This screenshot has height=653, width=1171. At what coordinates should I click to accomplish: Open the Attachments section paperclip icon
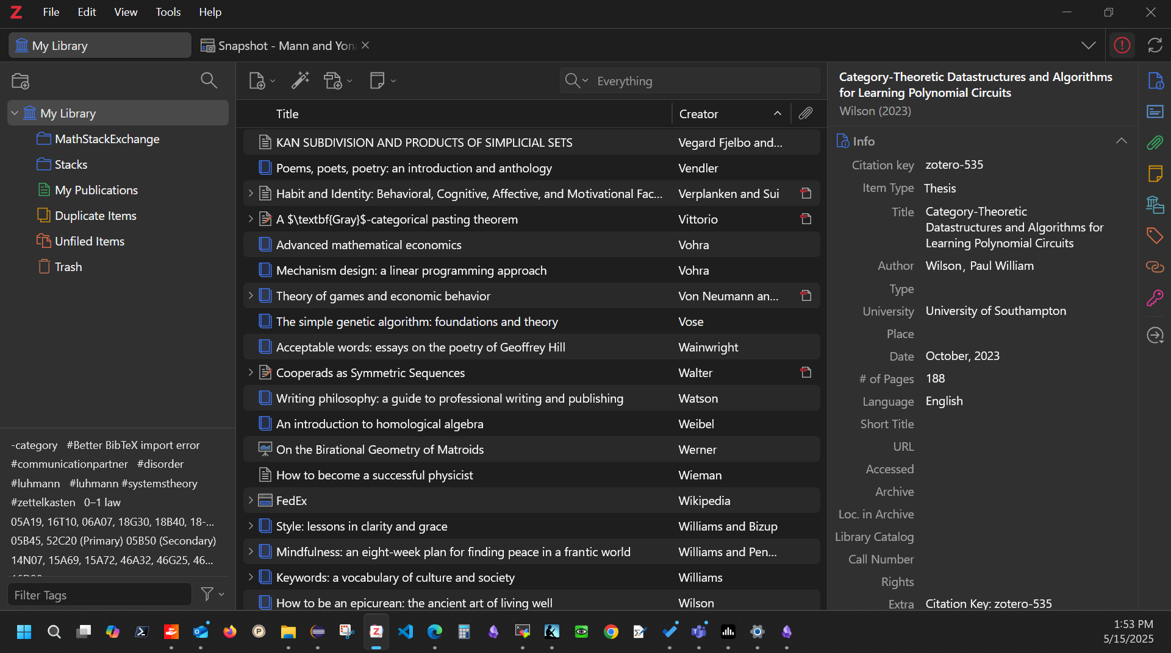(x=1155, y=143)
